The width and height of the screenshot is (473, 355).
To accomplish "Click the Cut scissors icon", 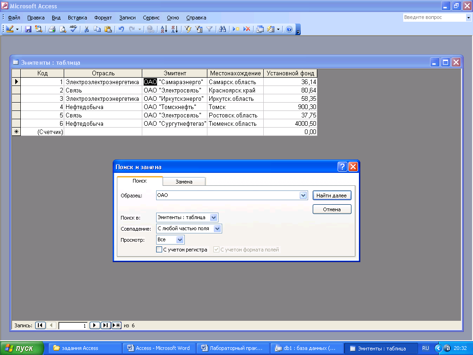I will (86, 29).
